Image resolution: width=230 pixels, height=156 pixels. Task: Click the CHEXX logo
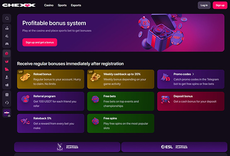click(19, 5)
